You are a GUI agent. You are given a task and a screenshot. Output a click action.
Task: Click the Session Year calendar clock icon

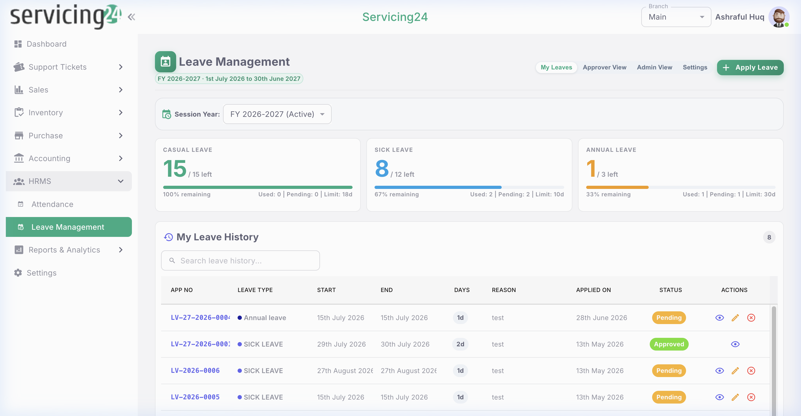pos(167,114)
